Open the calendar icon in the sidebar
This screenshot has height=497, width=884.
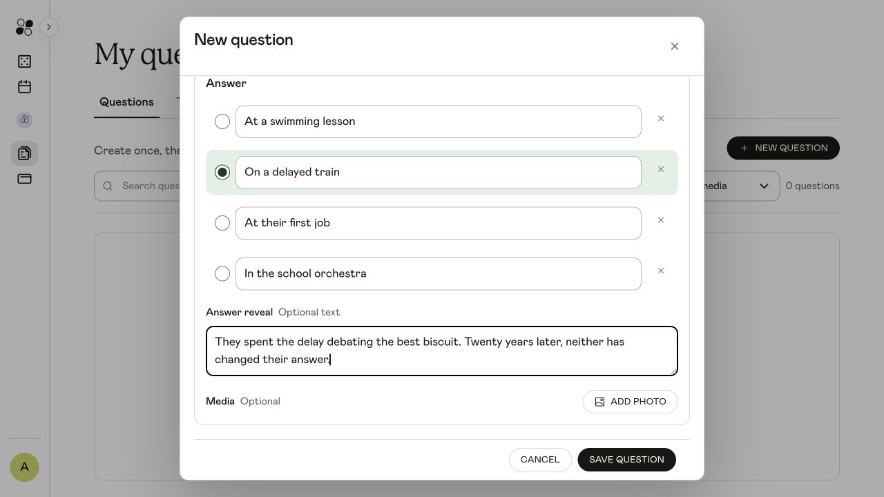point(24,87)
